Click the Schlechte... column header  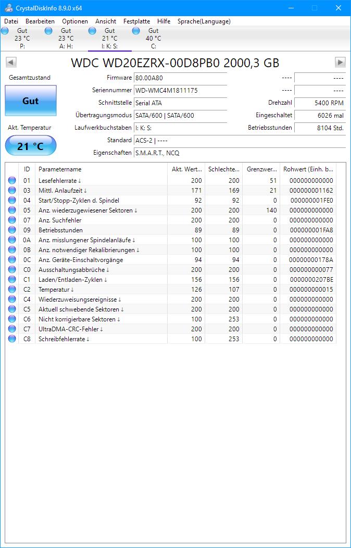point(223,169)
